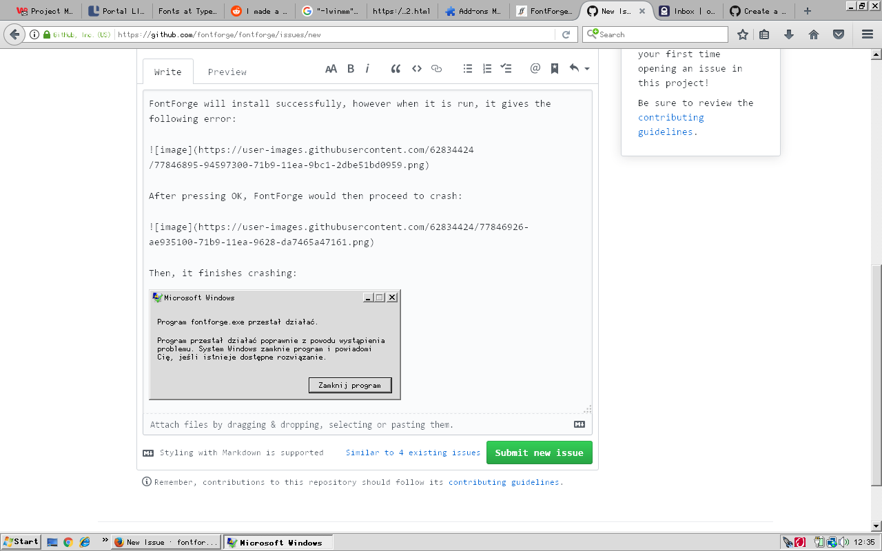Image resolution: width=882 pixels, height=551 pixels.
Task: Click the Submit new issue button
Action: pyautogui.click(x=539, y=453)
